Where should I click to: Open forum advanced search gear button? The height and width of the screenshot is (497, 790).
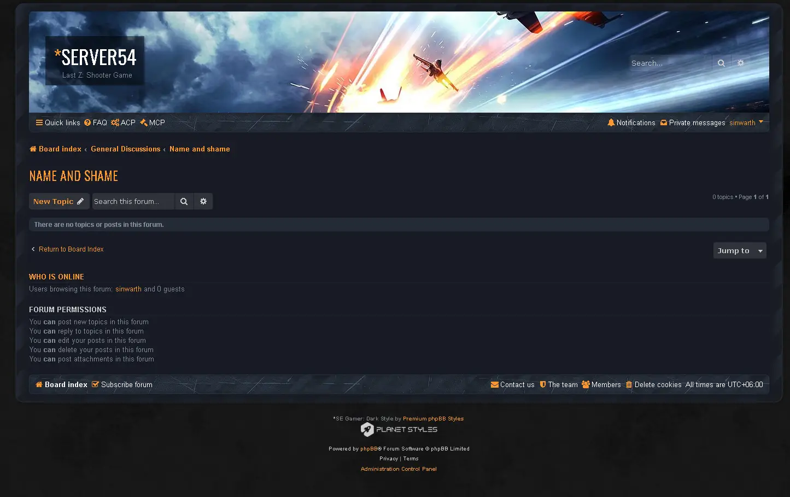[x=203, y=201]
